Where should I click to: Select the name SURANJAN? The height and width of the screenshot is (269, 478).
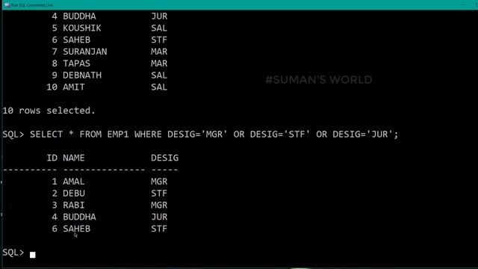point(85,52)
